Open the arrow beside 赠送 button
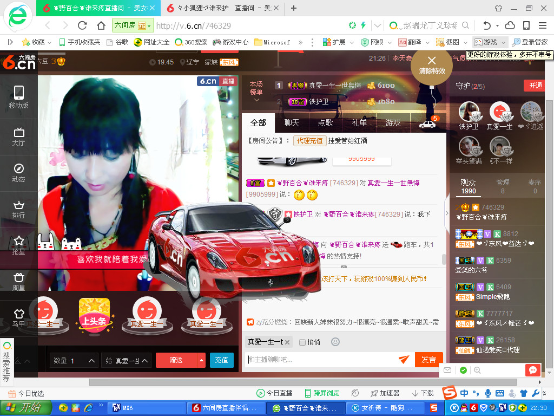 coord(201,360)
